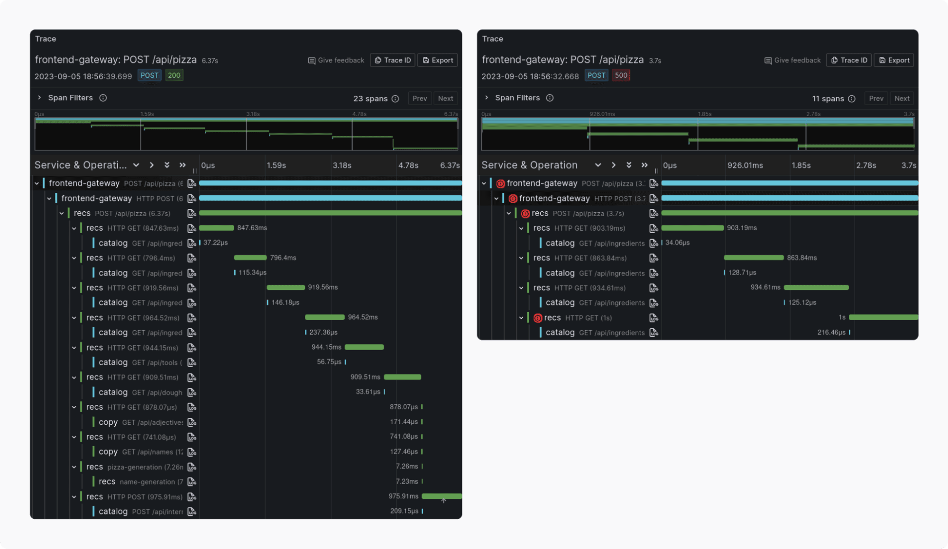Click right trace minimap overview
The image size is (948, 549).
[698, 134]
